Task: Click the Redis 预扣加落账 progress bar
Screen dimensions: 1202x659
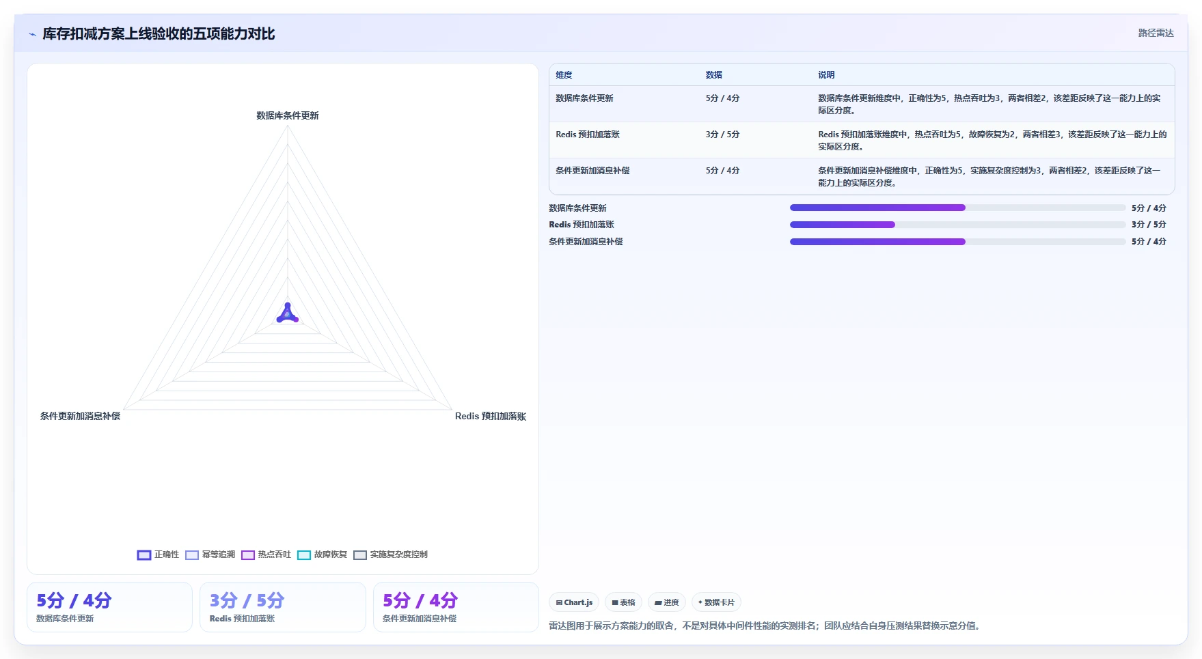Action: coord(957,225)
